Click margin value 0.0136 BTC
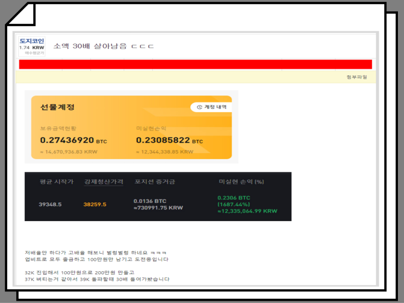Viewport: 404px width, 303px height. point(150,201)
